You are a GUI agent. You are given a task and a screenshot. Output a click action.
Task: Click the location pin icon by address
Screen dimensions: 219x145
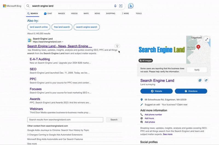pyautogui.click(x=142, y=100)
